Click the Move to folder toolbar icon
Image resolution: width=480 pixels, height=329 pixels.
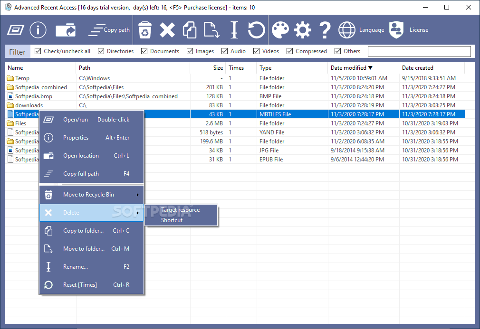[x=212, y=30]
